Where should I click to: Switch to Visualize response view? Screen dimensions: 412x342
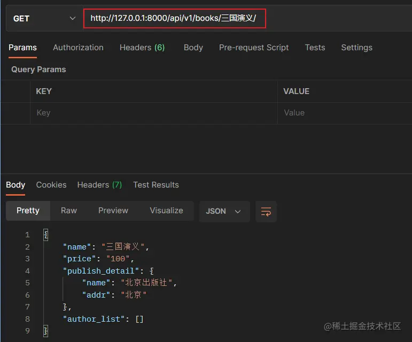[x=166, y=211]
